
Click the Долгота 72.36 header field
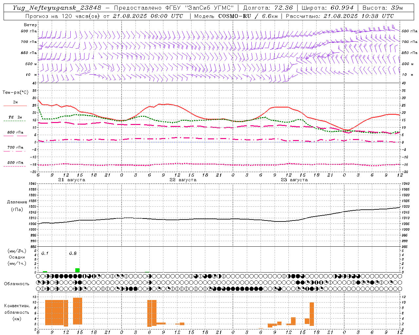tap(268, 8)
